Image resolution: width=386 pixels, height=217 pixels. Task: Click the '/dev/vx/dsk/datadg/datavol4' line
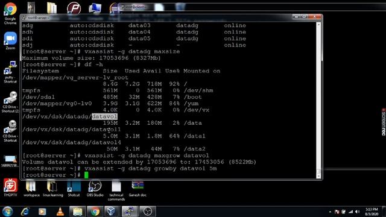tap(72, 142)
